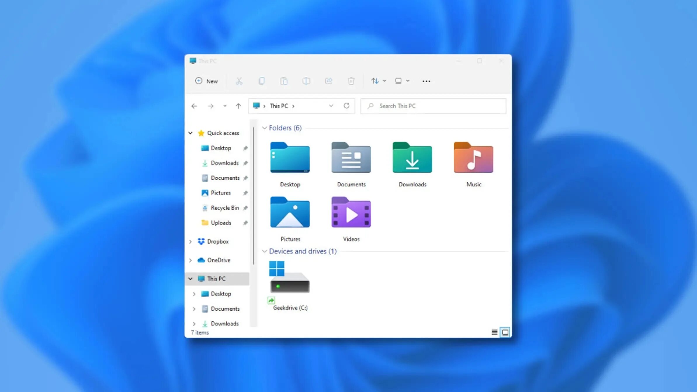697x392 pixels.
Task: Open the Videos folder
Action: coord(351,218)
